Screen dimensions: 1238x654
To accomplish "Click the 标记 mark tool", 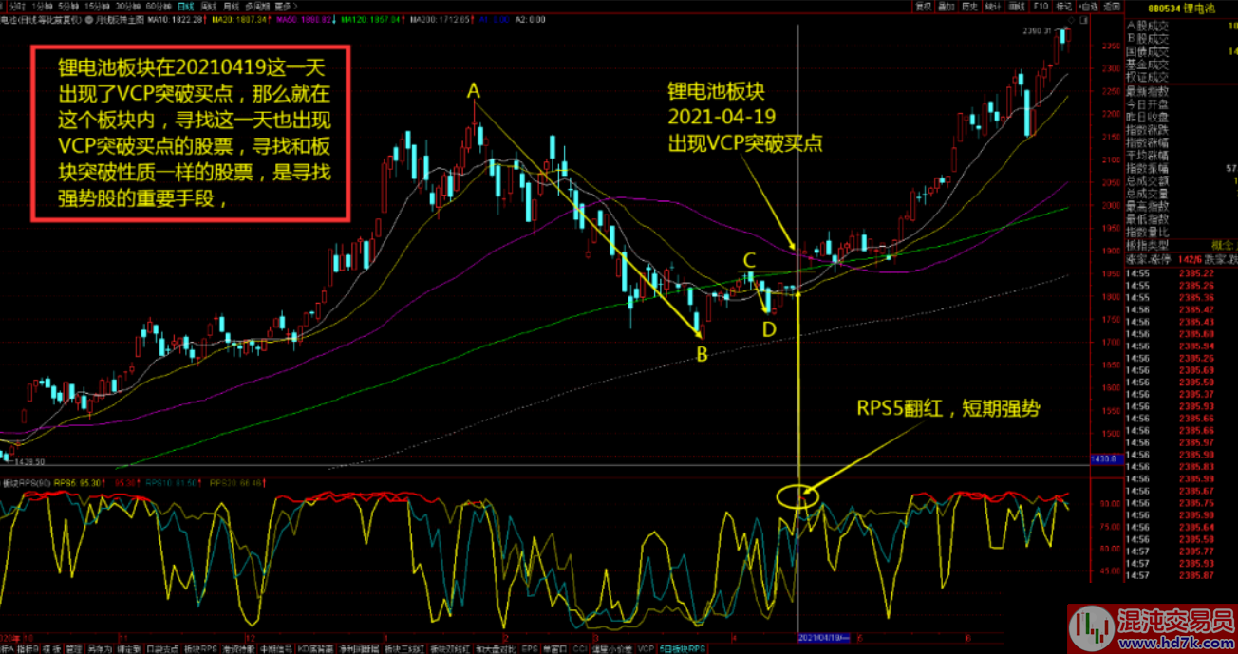I will [x=1064, y=6].
